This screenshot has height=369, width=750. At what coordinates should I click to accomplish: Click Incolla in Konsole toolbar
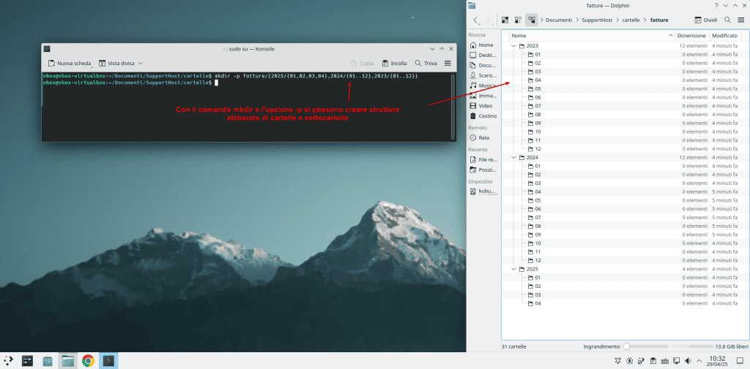(394, 63)
